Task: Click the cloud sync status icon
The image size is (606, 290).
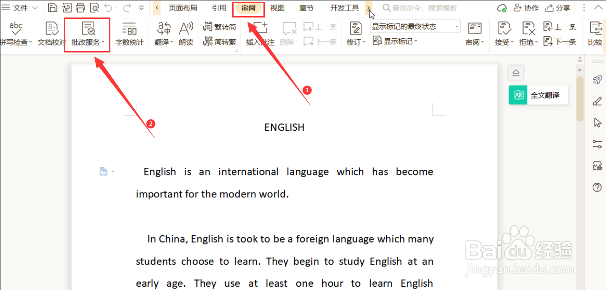Action: pyautogui.click(x=503, y=8)
